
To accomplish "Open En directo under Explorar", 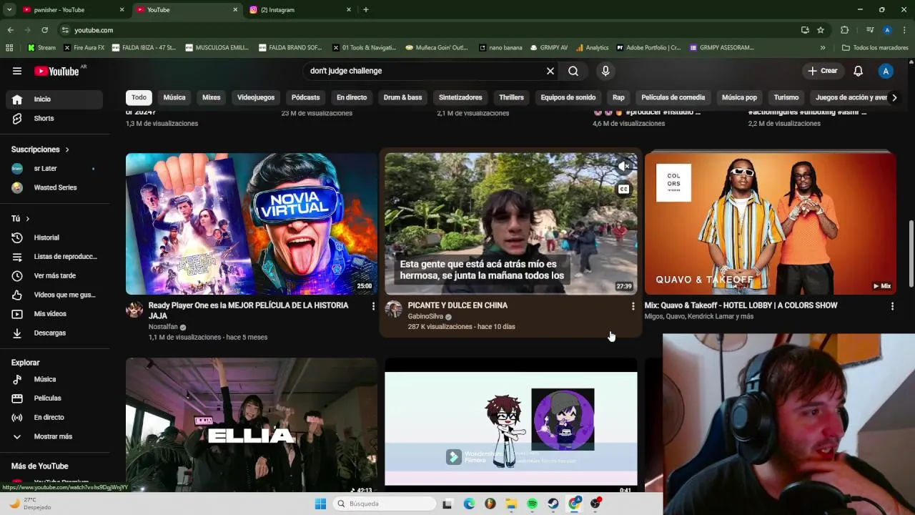I will coord(54,417).
